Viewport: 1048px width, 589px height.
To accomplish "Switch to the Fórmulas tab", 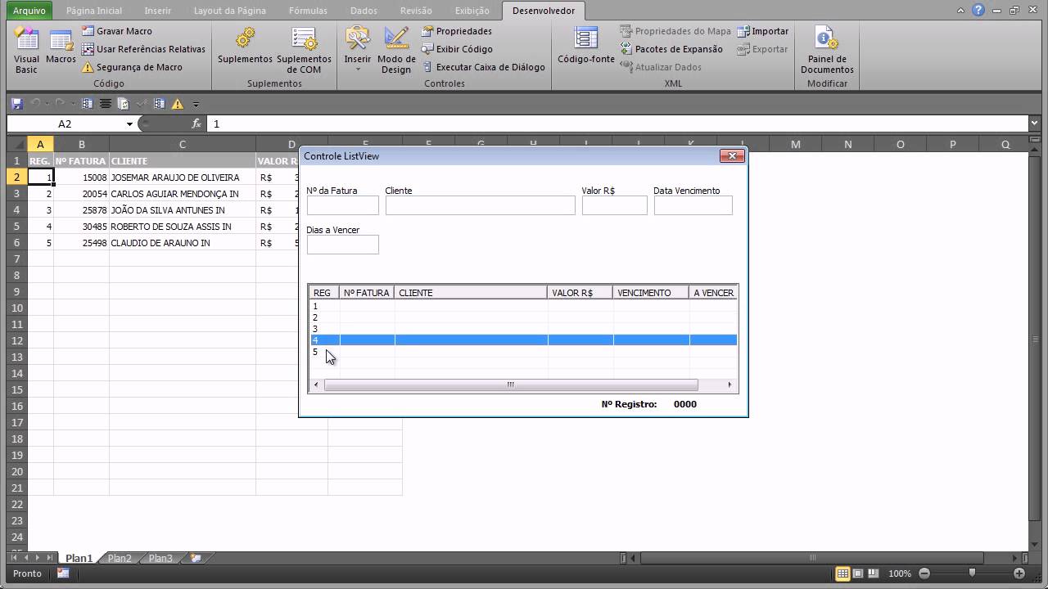I will pos(308,11).
